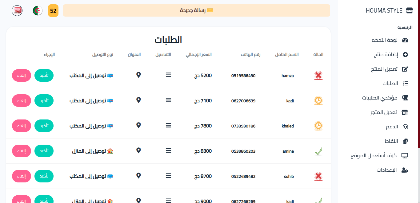Click the Algeria flag language icon
The width and height of the screenshot is (420, 203).
point(38,11)
